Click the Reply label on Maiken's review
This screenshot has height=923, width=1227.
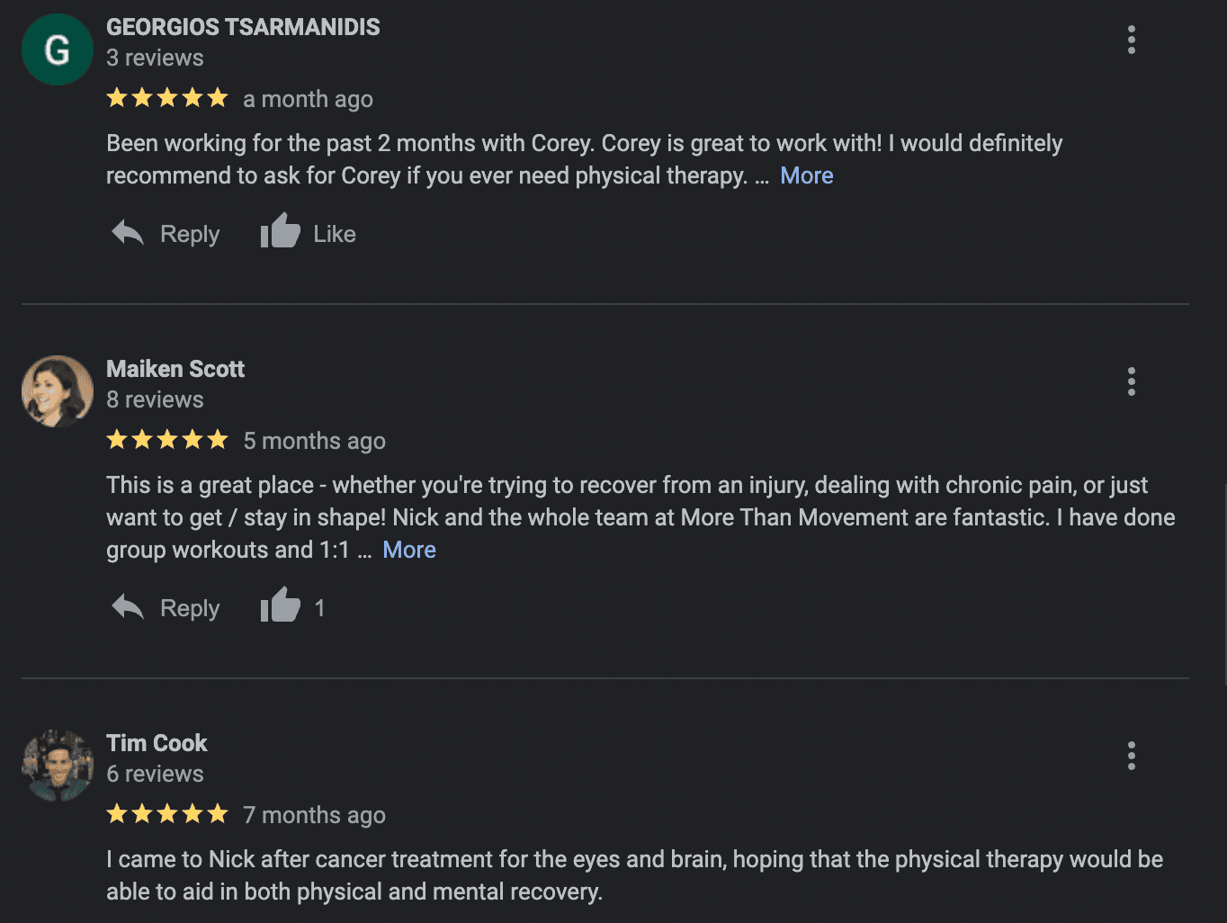coord(190,608)
